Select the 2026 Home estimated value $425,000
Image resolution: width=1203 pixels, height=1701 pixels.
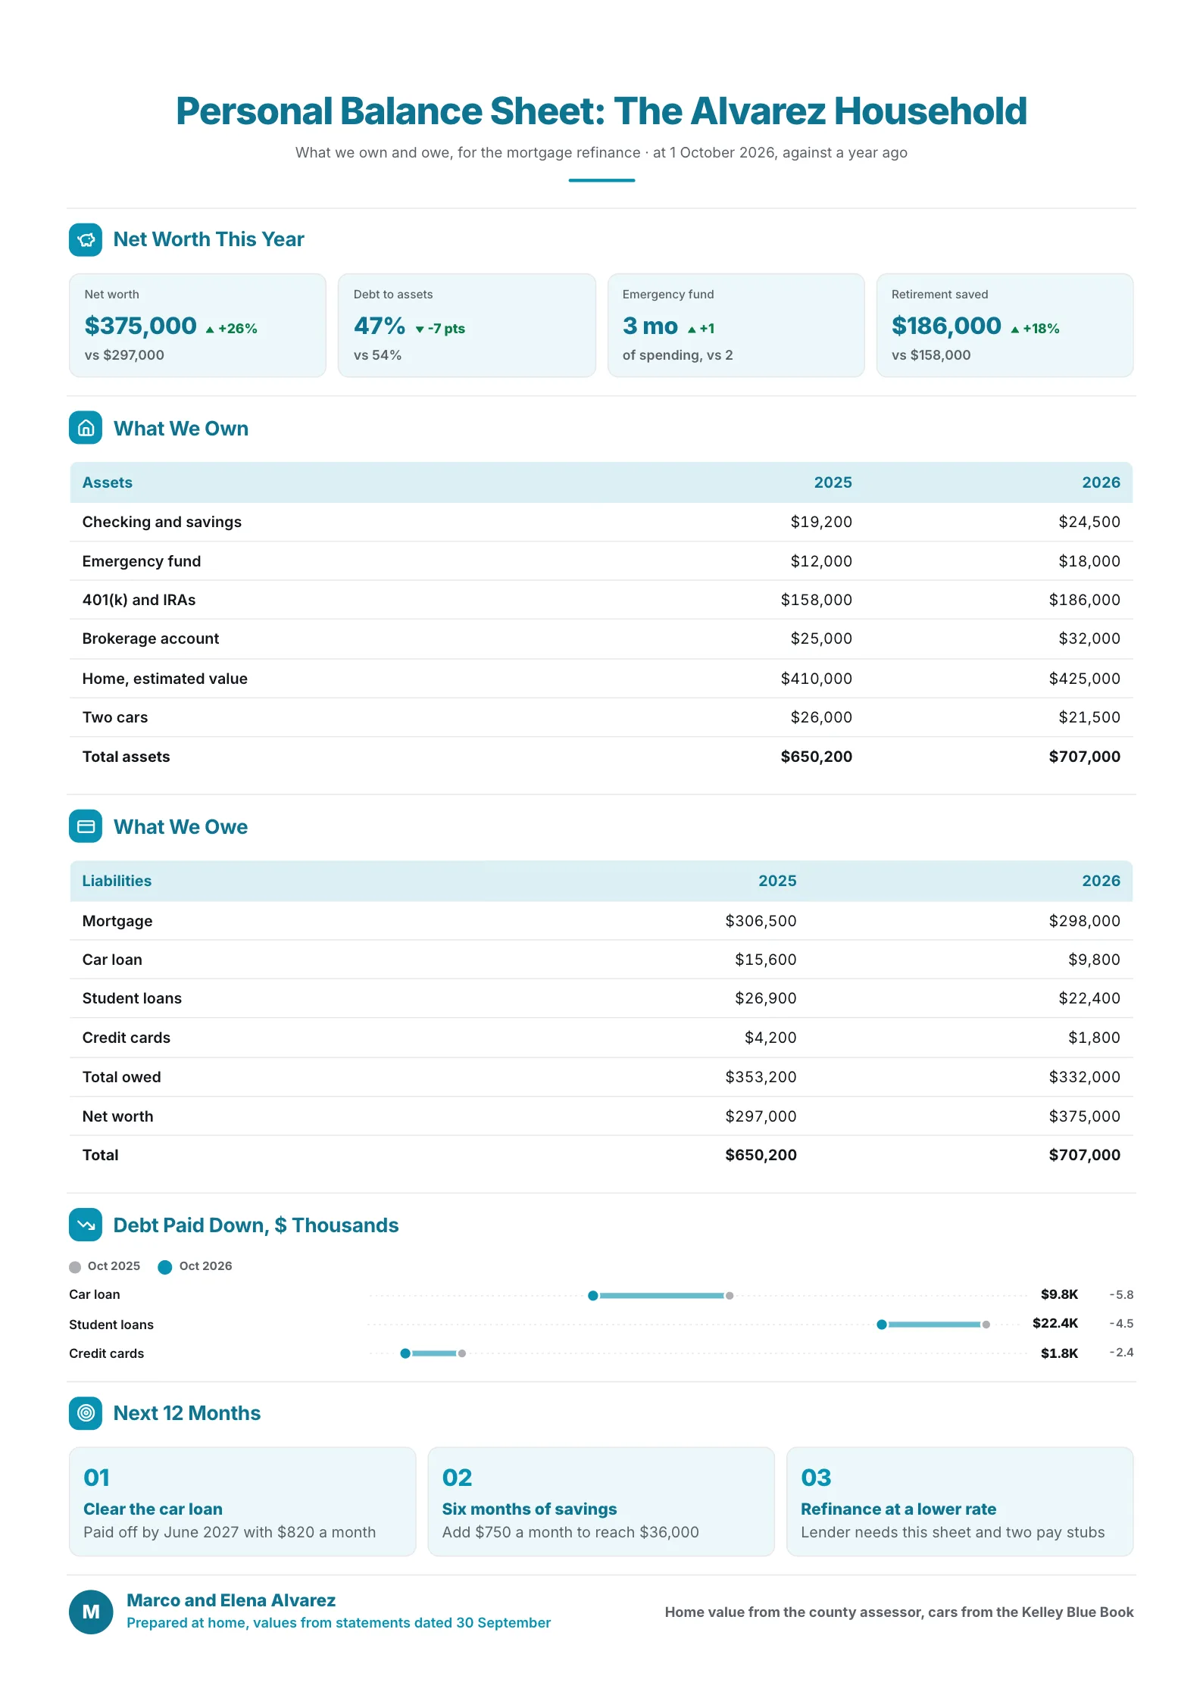(1084, 679)
